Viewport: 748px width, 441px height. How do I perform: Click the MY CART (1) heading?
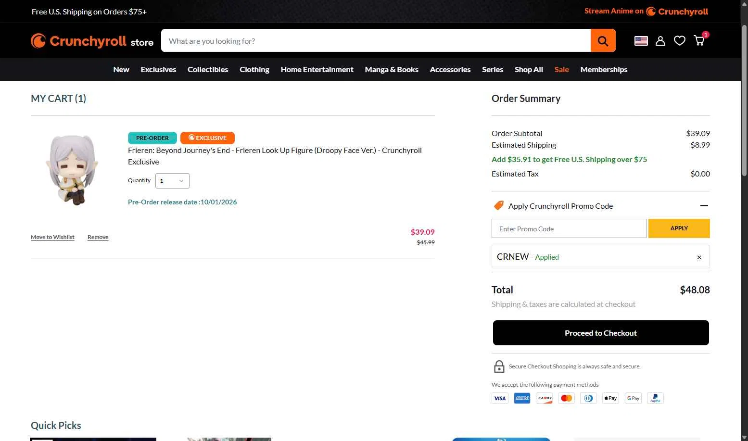click(58, 99)
